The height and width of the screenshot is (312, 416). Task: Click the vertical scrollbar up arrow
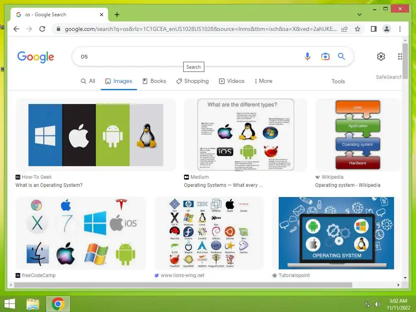click(x=405, y=40)
